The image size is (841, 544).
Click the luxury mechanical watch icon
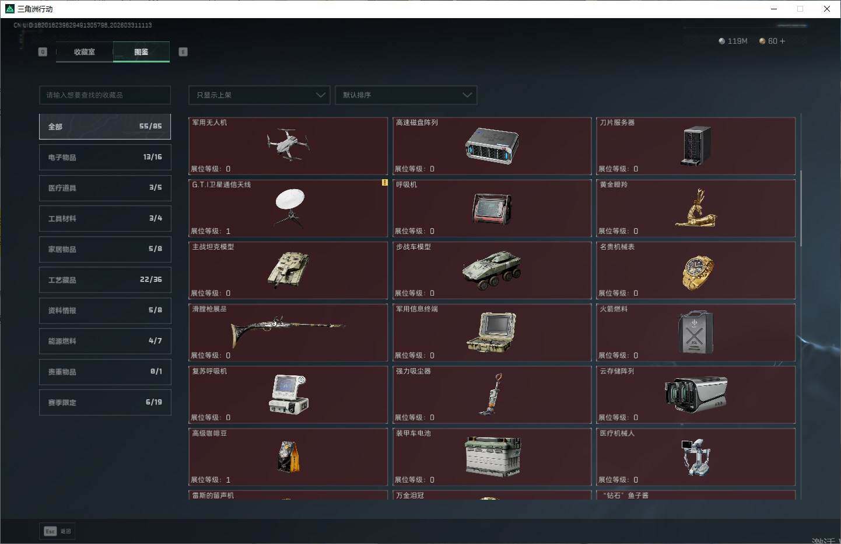tap(697, 271)
